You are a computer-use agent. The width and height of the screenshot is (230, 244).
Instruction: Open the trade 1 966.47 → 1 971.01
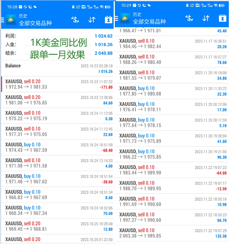point(172,32)
